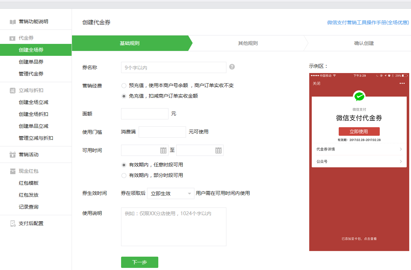Focus the 券名称 input field
411x270 pixels.
click(x=174, y=68)
